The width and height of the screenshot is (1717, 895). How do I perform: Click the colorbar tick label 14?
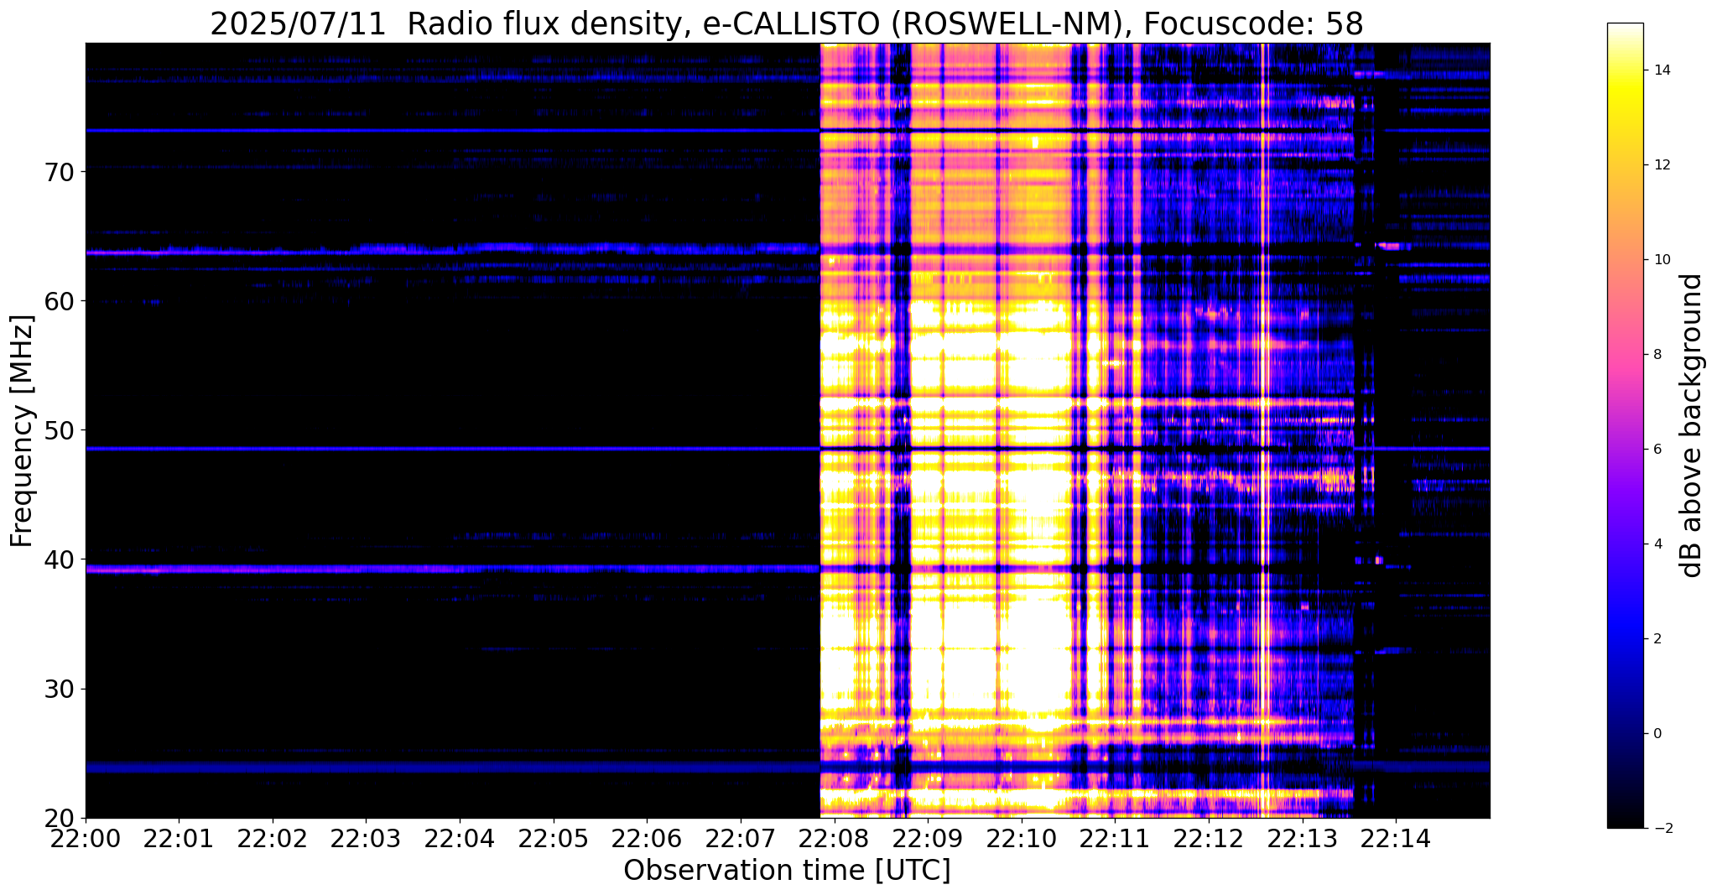[x=1660, y=70]
